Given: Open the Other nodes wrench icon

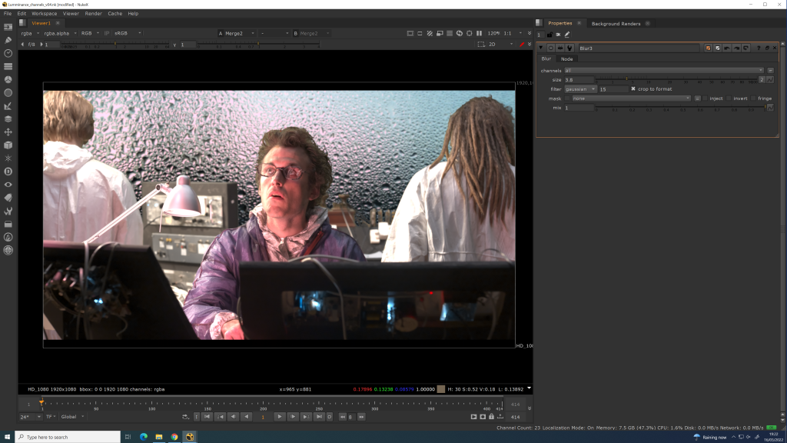Looking at the screenshot, I should (8, 211).
